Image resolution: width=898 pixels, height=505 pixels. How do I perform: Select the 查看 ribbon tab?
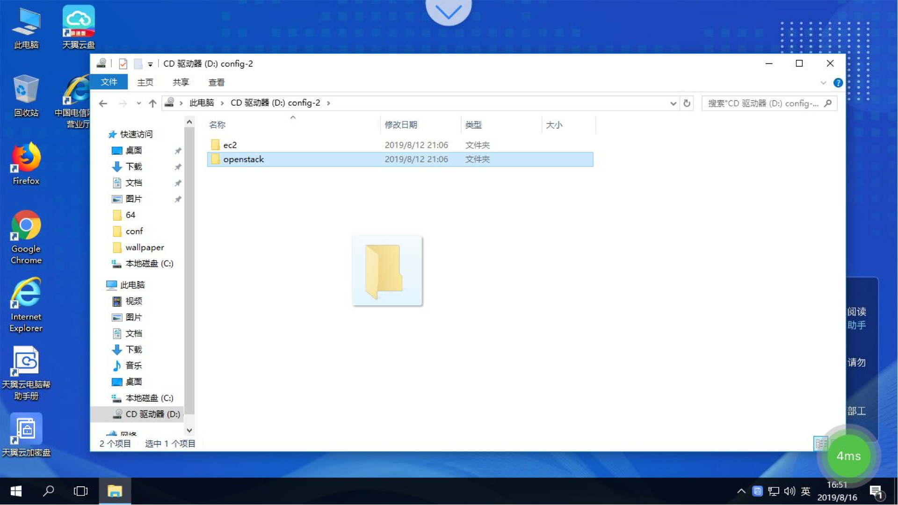[217, 82]
